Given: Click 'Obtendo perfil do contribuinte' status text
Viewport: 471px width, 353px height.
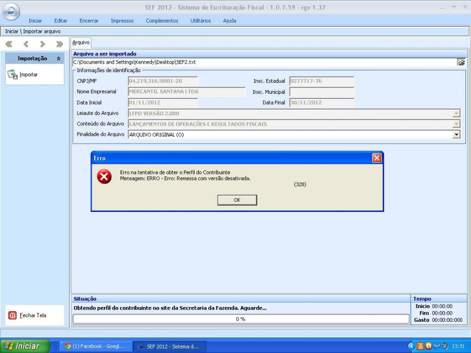Looking at the screenshot, I should click(x=170, y=308).
